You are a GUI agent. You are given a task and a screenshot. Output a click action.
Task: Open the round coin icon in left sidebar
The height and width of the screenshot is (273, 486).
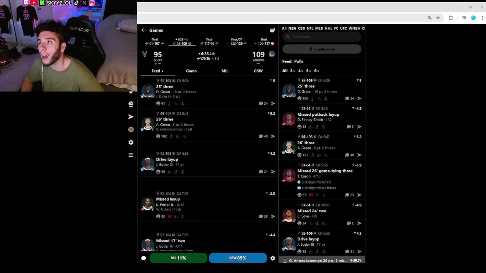pyautogui.click(x=131, y=130)
